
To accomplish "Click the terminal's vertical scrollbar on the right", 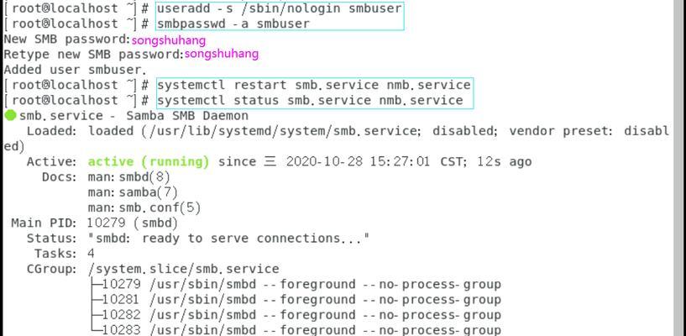I will pos(679,168).
